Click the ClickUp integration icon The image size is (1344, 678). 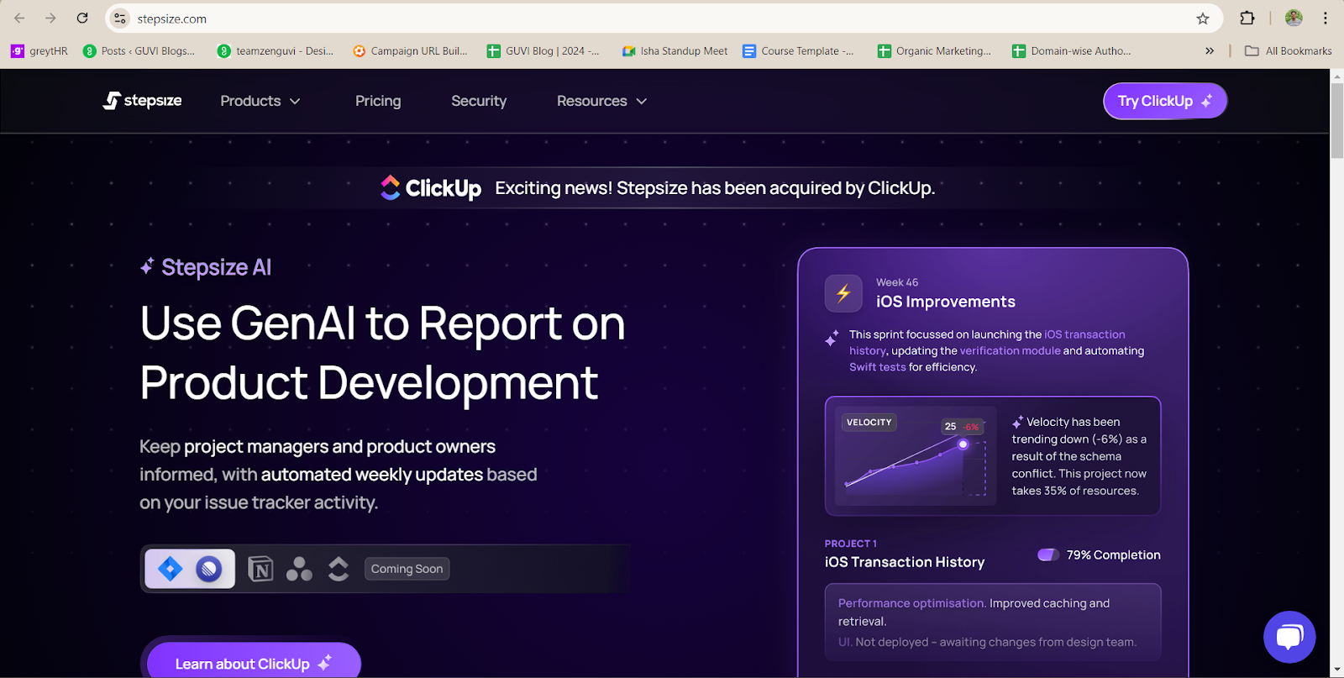click(339, 569)
